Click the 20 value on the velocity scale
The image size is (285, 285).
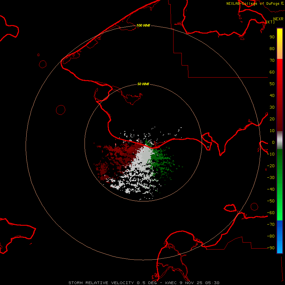pyautogui.click(x=272, y=119)
